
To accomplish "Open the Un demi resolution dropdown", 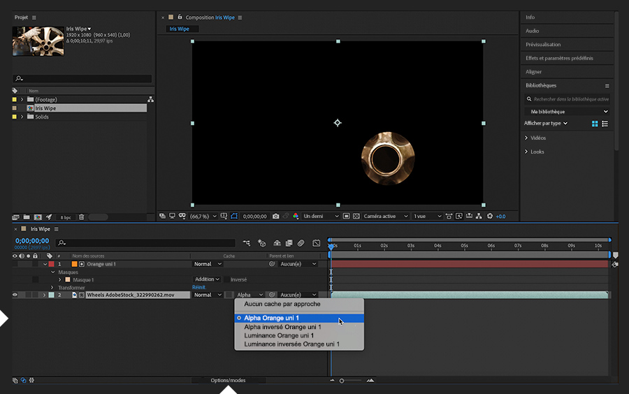I will tap(321, 217).
